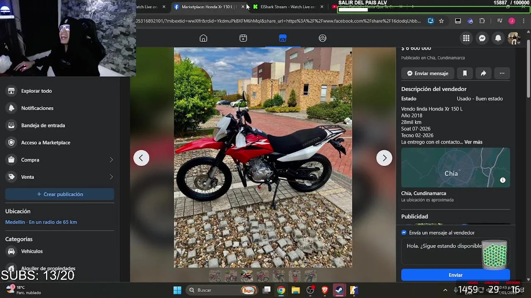Switch to the ElShark Stream browser tab
This screenshot has height=298, width=531.
287,7
